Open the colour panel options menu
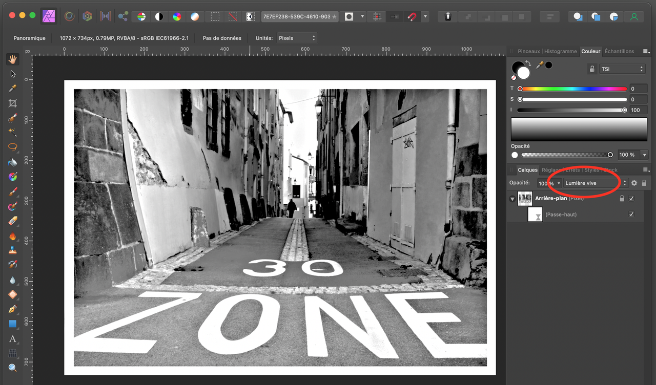The width and height of the screenshot is (656, 385). (x=646, y=51)
